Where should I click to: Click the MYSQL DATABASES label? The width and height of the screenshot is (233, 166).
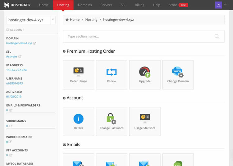(20, 164)
